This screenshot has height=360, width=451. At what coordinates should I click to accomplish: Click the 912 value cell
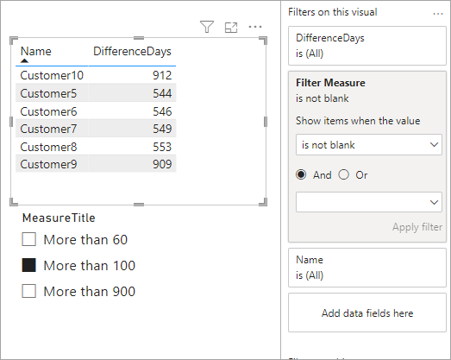pos(162,75)
